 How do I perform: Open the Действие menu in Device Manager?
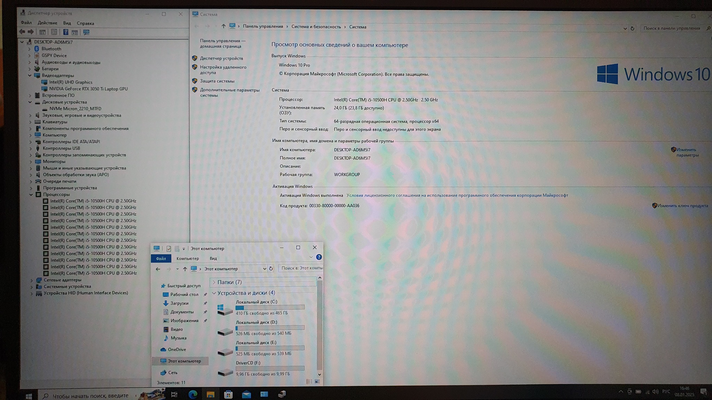[47, 23]
